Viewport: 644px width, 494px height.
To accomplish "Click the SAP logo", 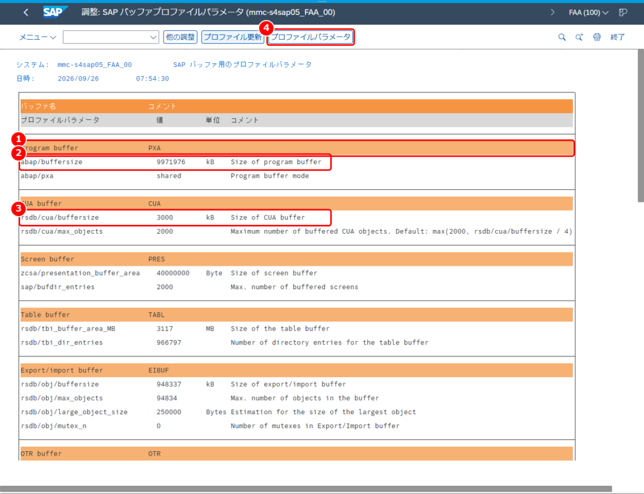I will click(55, 13).
